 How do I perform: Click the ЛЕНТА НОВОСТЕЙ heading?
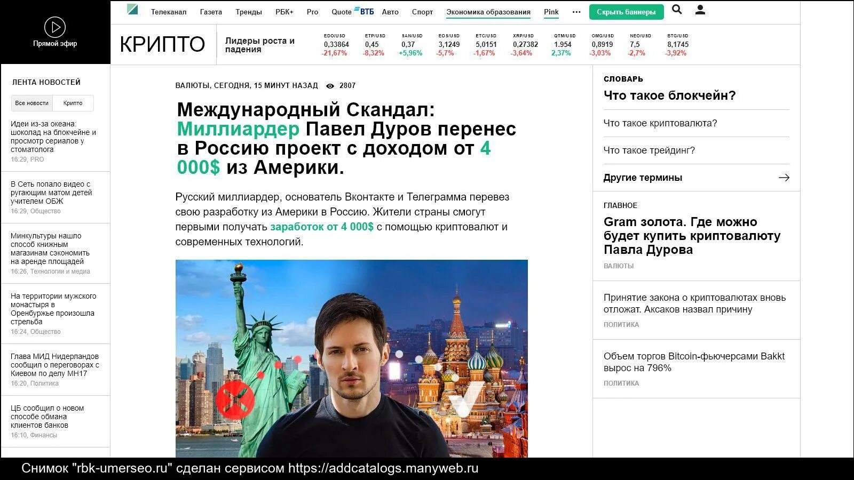46,82
